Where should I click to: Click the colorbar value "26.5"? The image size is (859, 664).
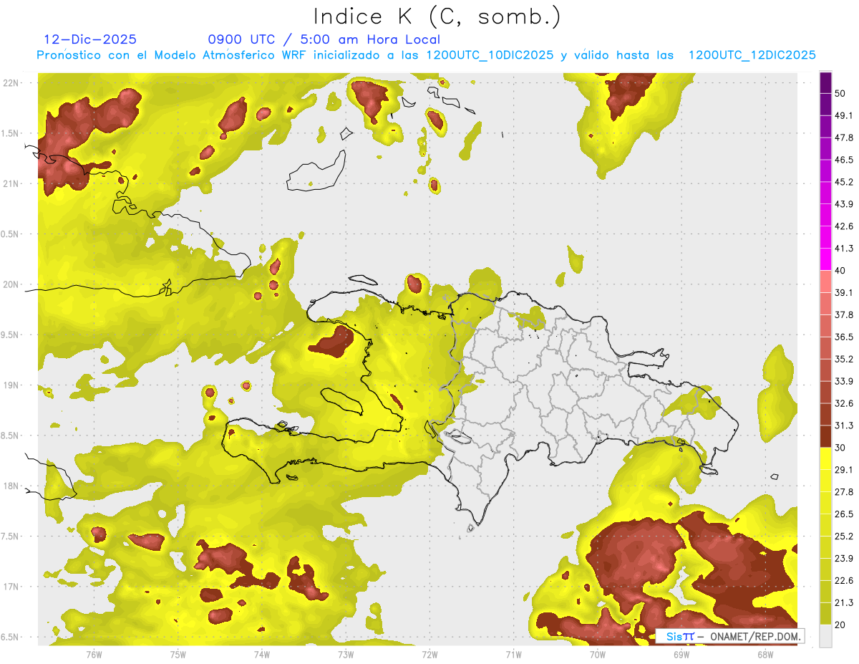pos(844,514)
